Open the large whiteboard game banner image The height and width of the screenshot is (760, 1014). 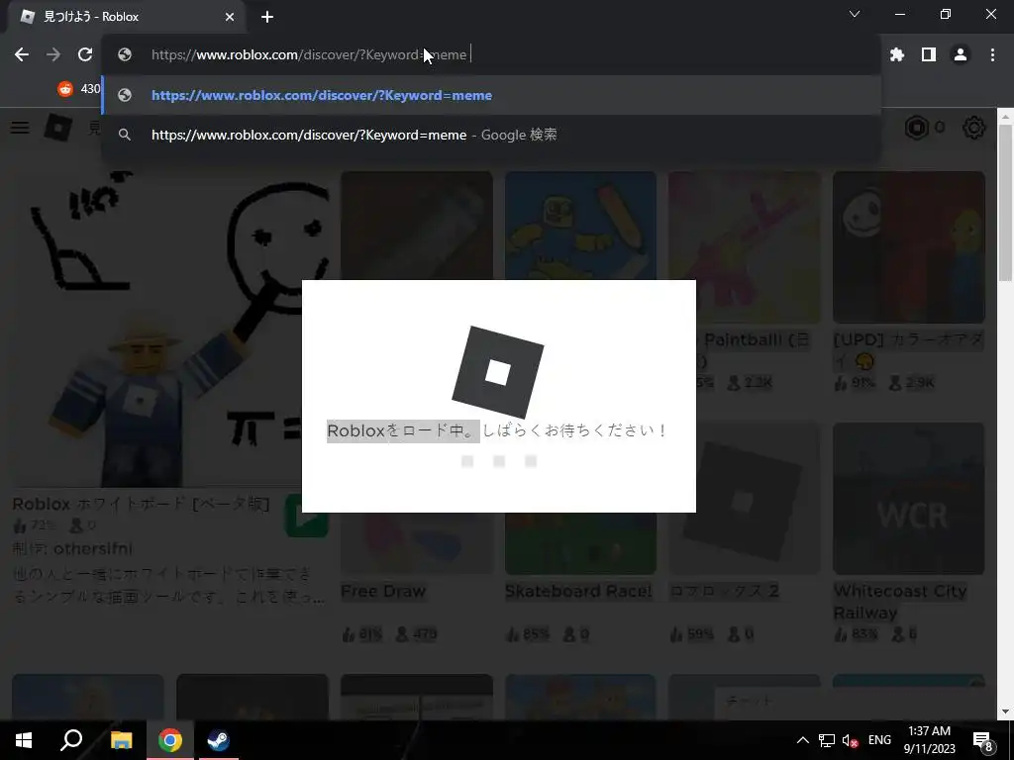coord(170,329)
